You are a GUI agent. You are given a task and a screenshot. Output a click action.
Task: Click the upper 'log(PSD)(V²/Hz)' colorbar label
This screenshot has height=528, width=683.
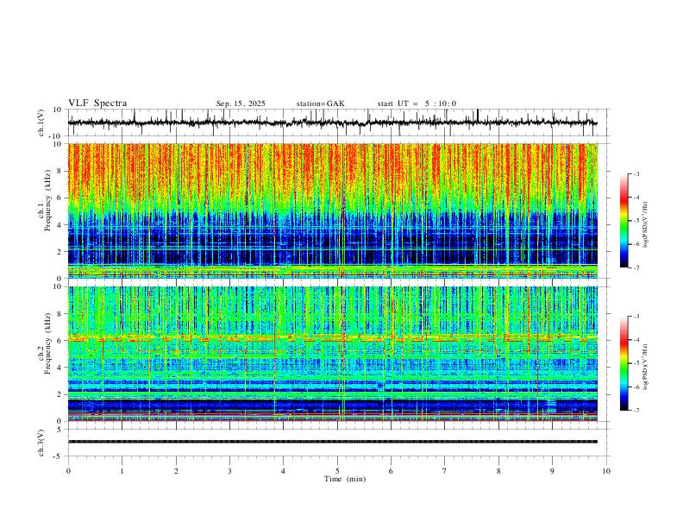(x=646, y=225)
